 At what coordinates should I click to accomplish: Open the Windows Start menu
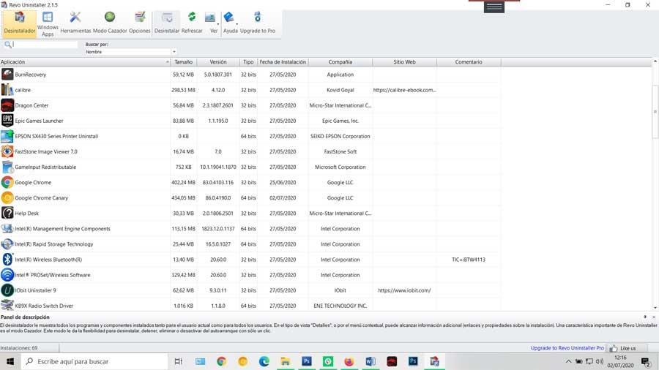(x=10, y=361)
